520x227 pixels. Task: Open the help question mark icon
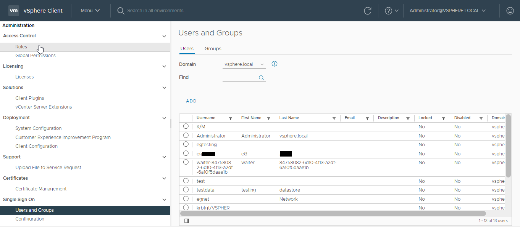pos(389,11)
